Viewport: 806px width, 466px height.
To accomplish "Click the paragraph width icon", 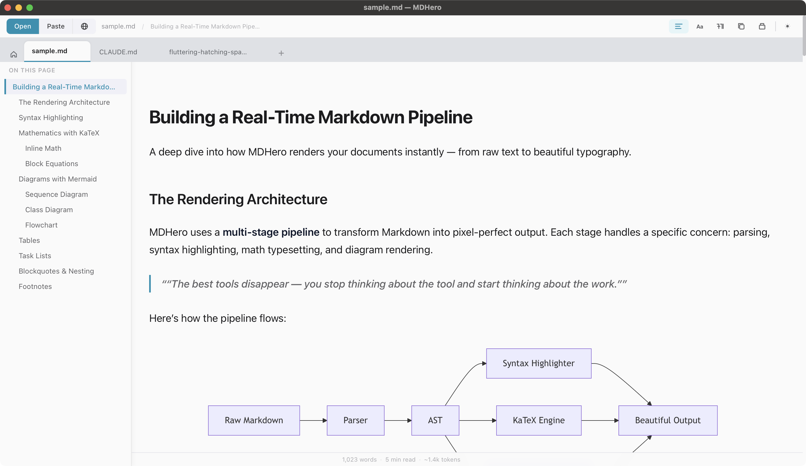I will point(720,26).
